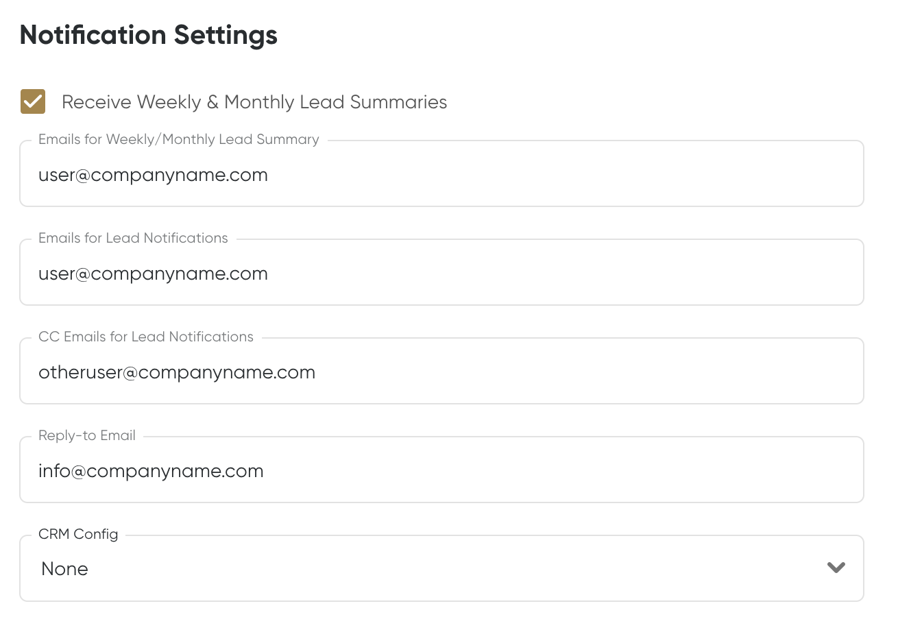Click the checkmark icon inside gold checkbox
Screen dimensions: 898x643
33,101
